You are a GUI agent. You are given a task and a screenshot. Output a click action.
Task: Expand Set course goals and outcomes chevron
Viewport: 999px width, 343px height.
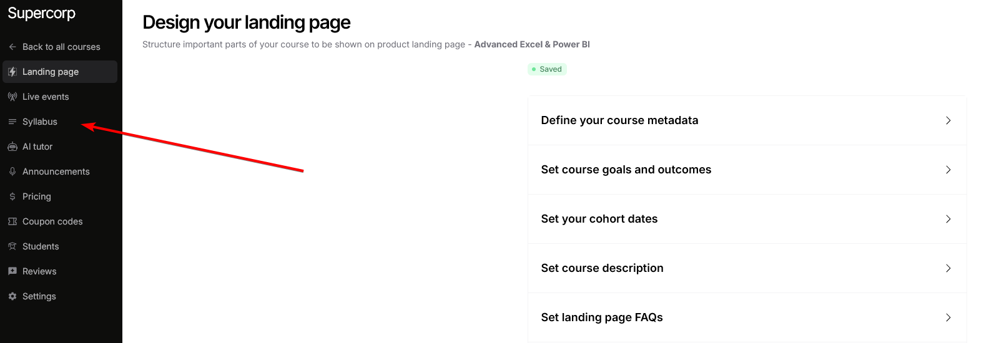[x=948, y=170]
